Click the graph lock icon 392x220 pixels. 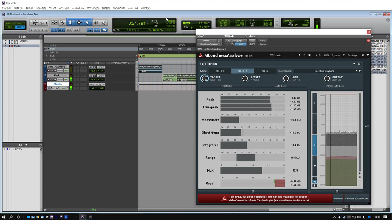pyautogui.click(x=360, y=174)
